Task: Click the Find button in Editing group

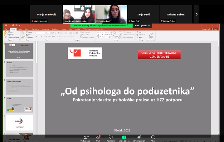Action: (x=139, y=32)
